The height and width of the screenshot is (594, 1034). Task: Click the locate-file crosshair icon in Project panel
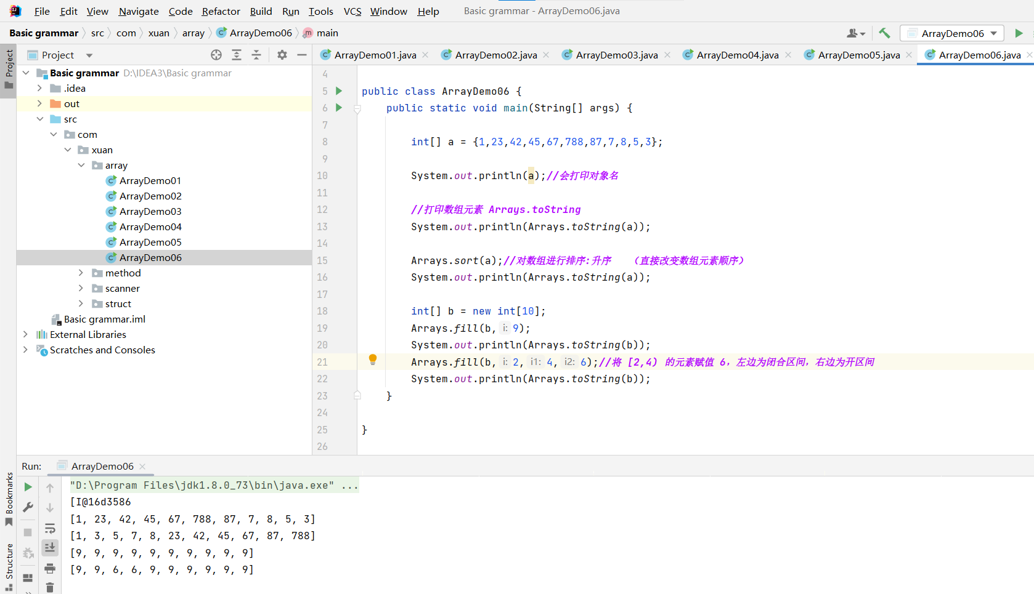[216, 55]
